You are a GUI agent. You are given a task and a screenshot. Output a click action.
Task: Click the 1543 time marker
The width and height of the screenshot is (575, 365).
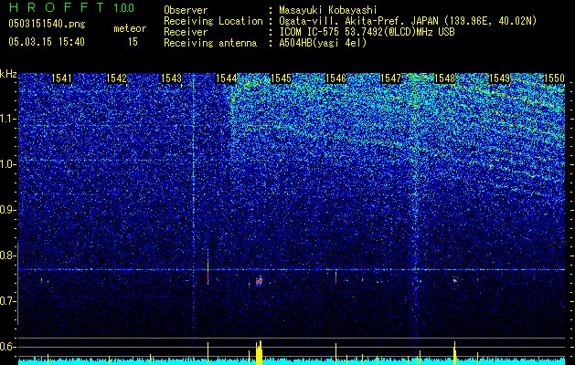coord(171,78)
